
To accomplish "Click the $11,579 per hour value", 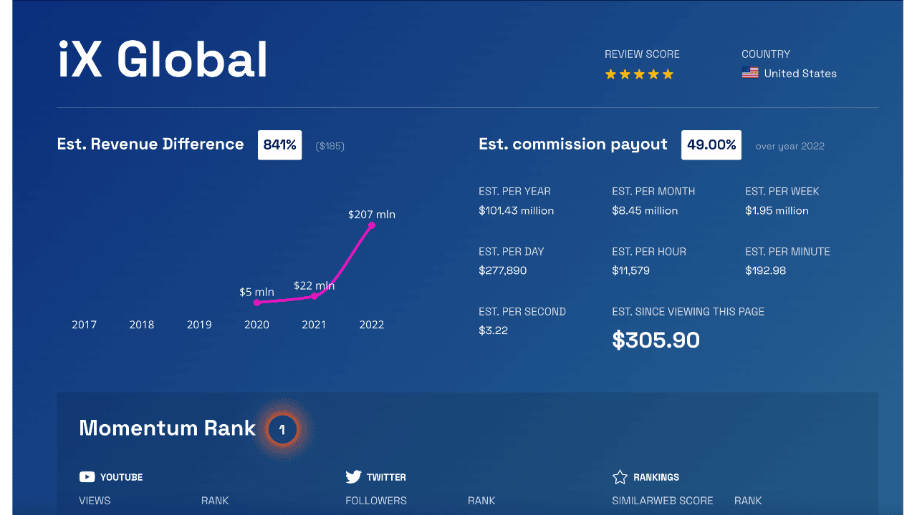I will pyautogui.click(x=631, y=270).
